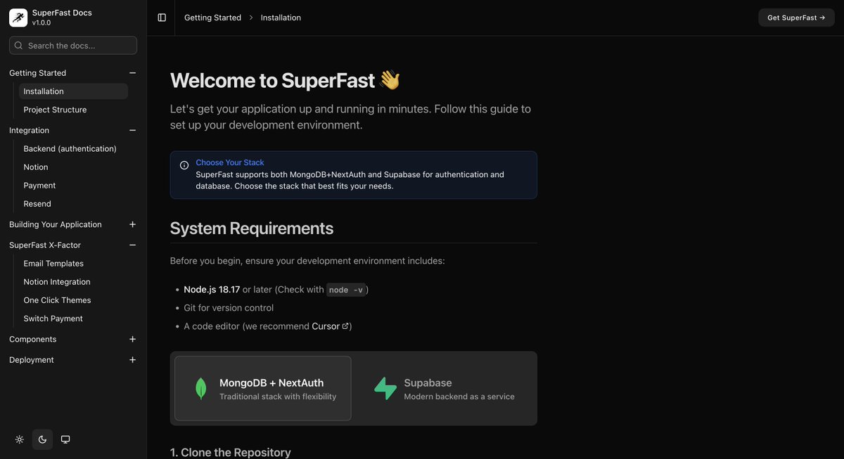
Task: Expand the Building Your Application section
Action: click(132, 224)
